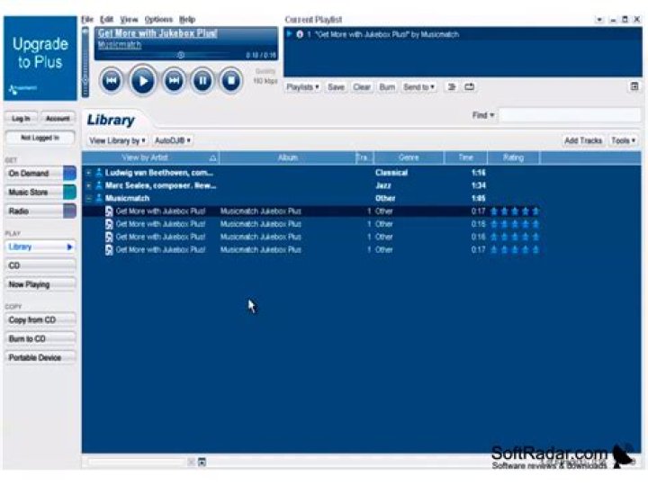Click the artist icon next to Marc Seales
The image size is (648, 485).
click(x=99, y=185)
